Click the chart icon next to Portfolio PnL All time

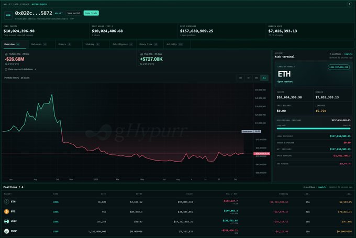tap(6, 54)
